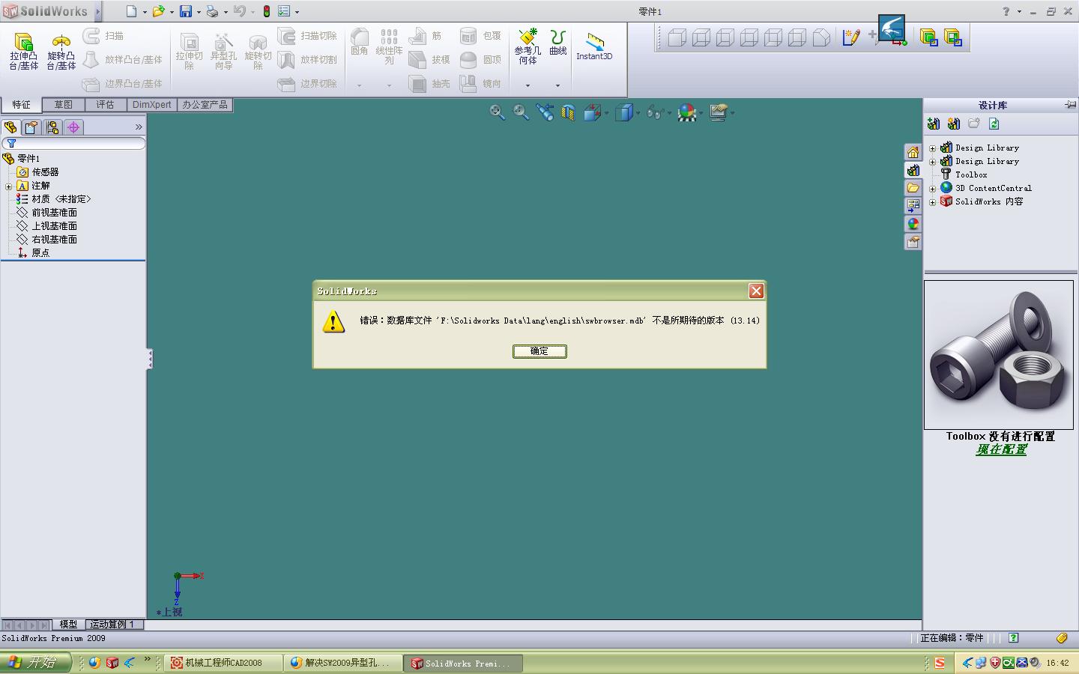Switch to the 特征 tab
Viewport: 1079px width, 674px height.
coord(21,105)
